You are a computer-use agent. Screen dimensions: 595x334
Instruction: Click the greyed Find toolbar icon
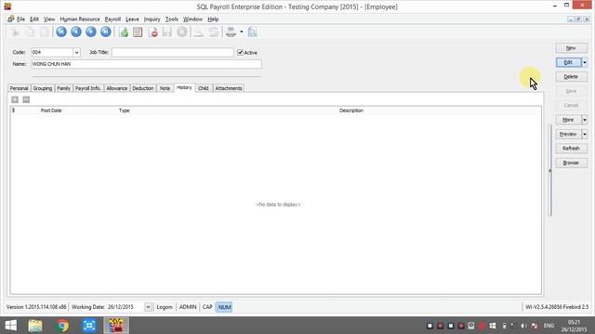coord(198,32)
